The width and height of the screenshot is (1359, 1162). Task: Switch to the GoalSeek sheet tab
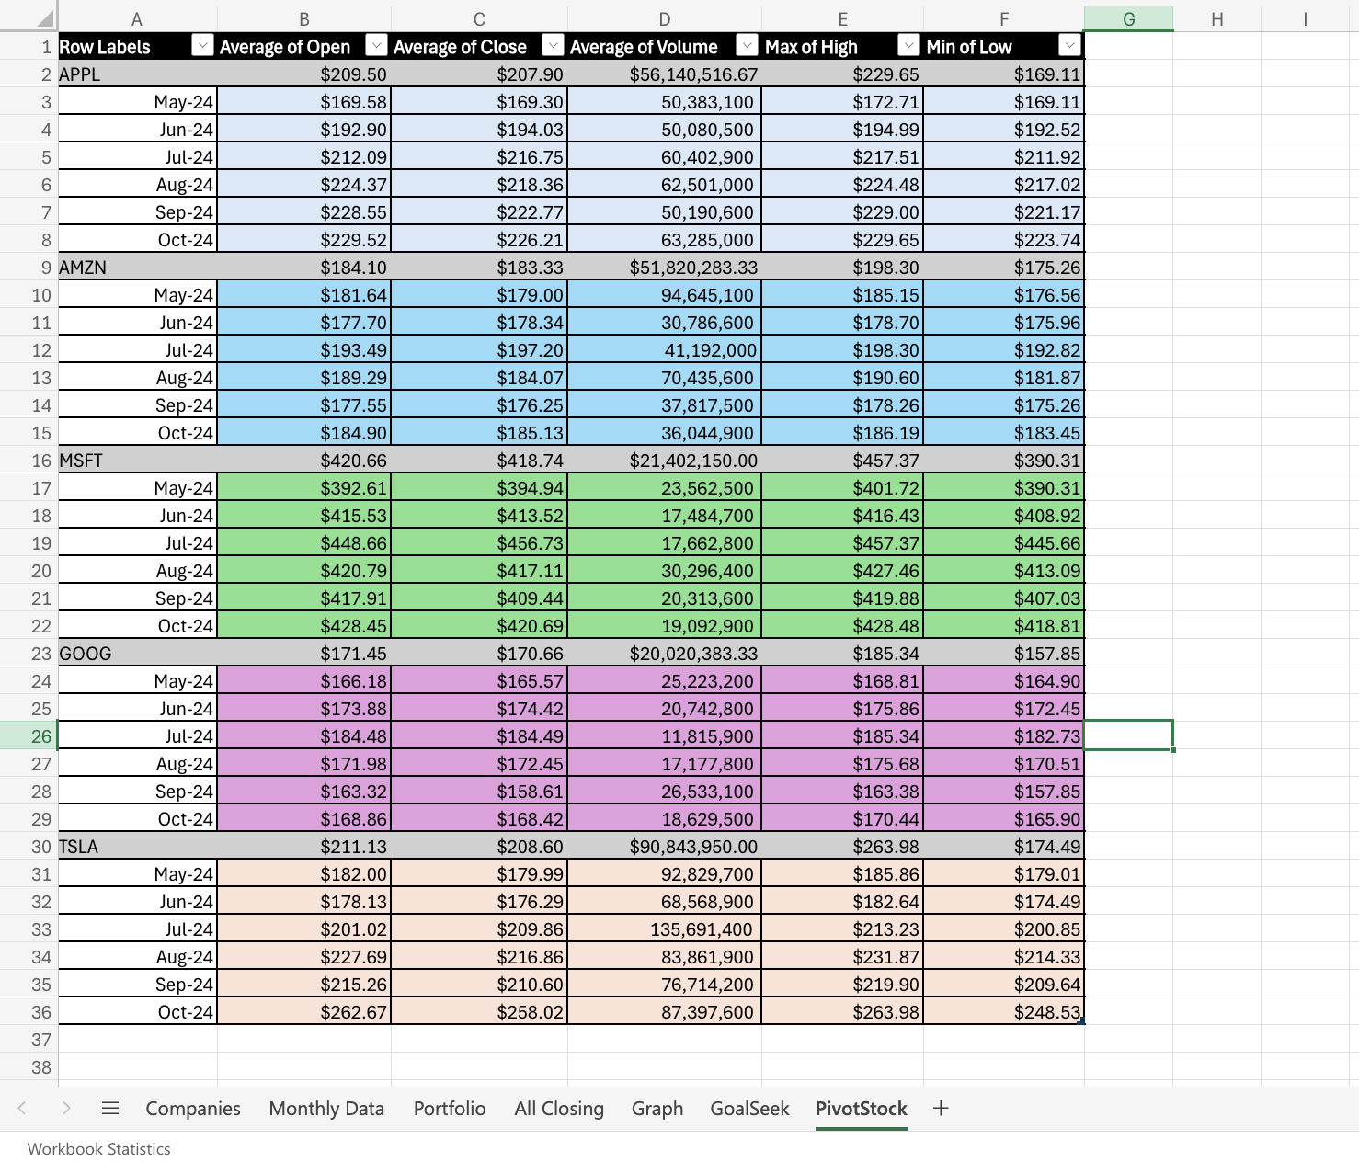(x=749, y=1109)
